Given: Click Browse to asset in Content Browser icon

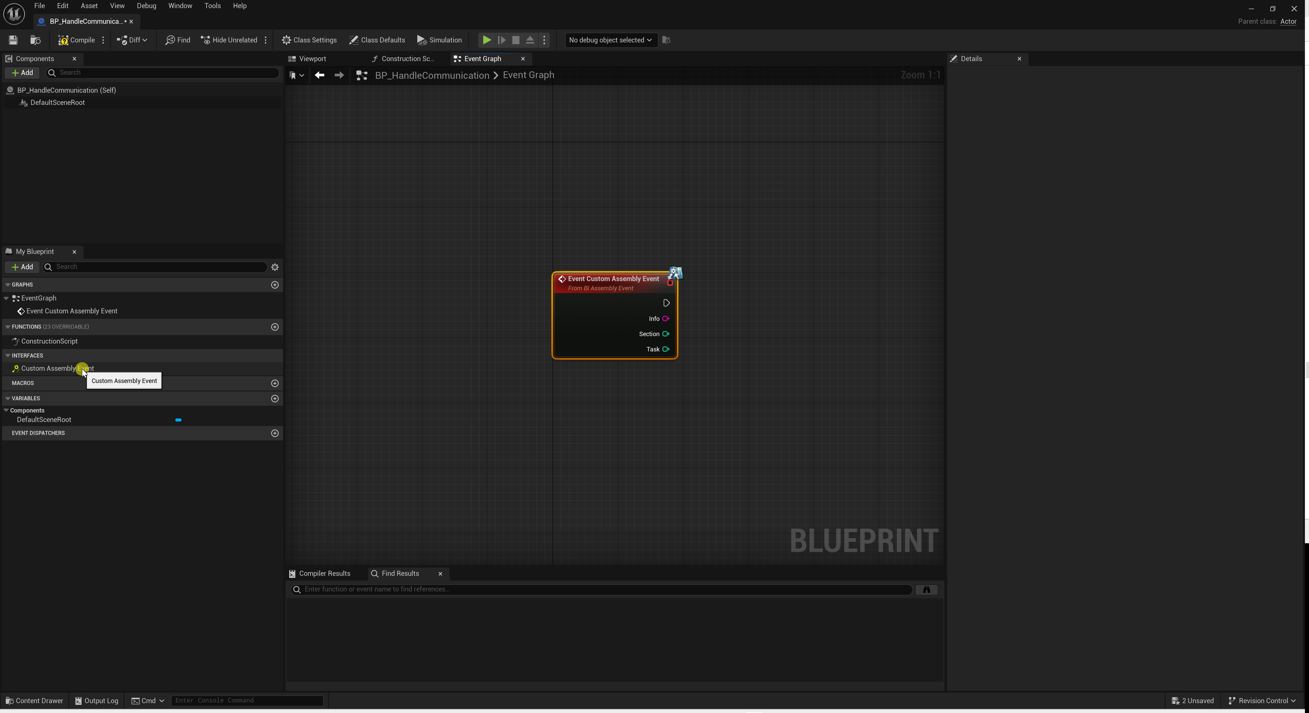Looking at the screenshot, I should point(35,40).
